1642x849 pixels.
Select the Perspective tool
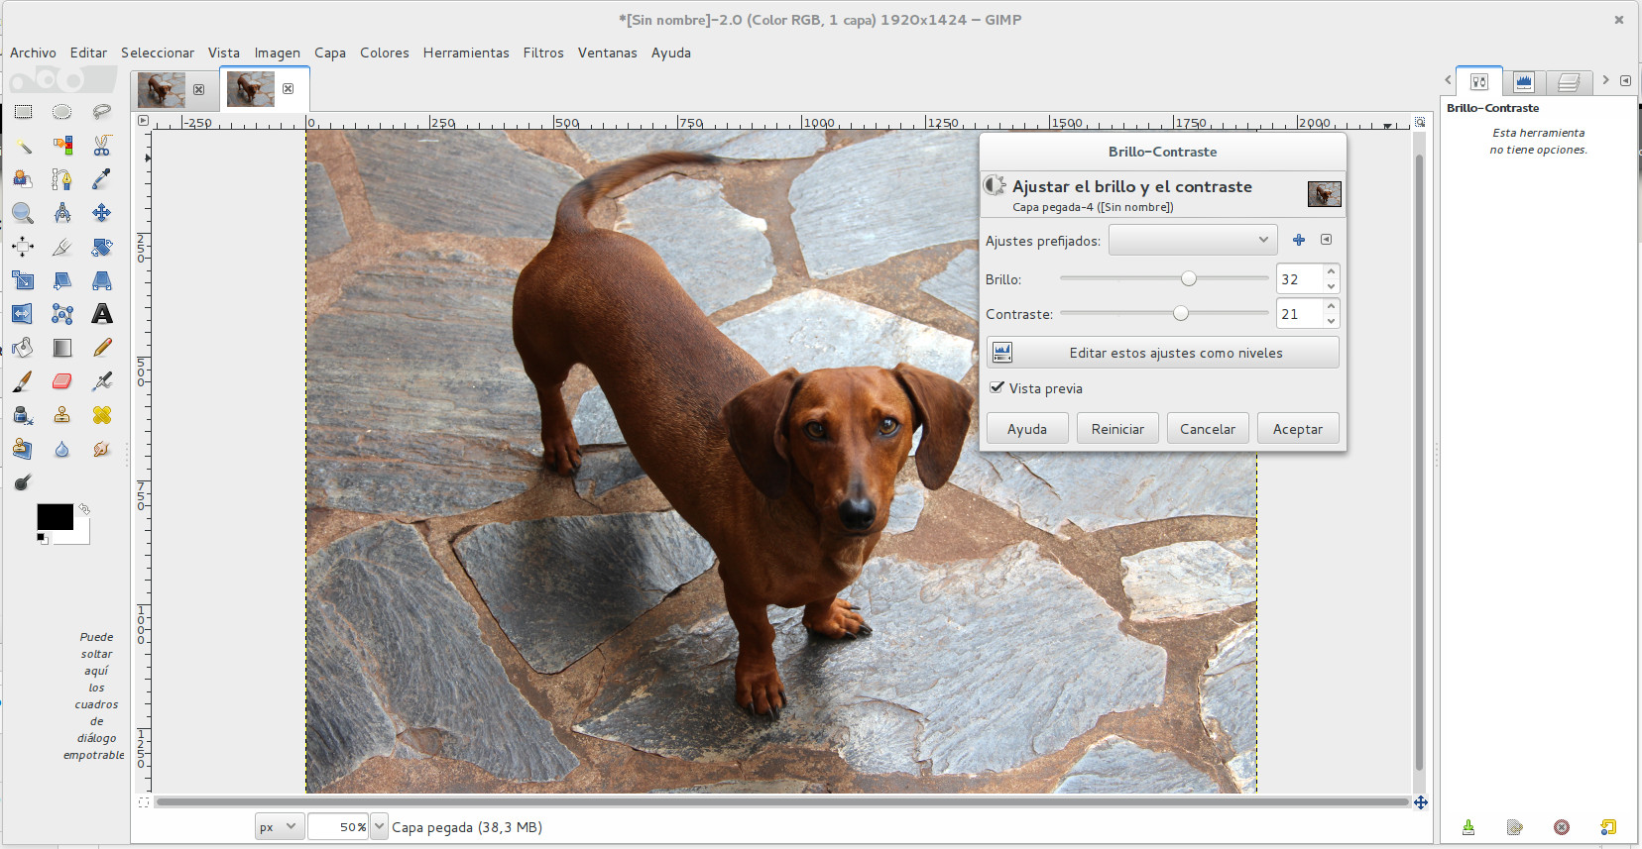click(x=102, y=280)
